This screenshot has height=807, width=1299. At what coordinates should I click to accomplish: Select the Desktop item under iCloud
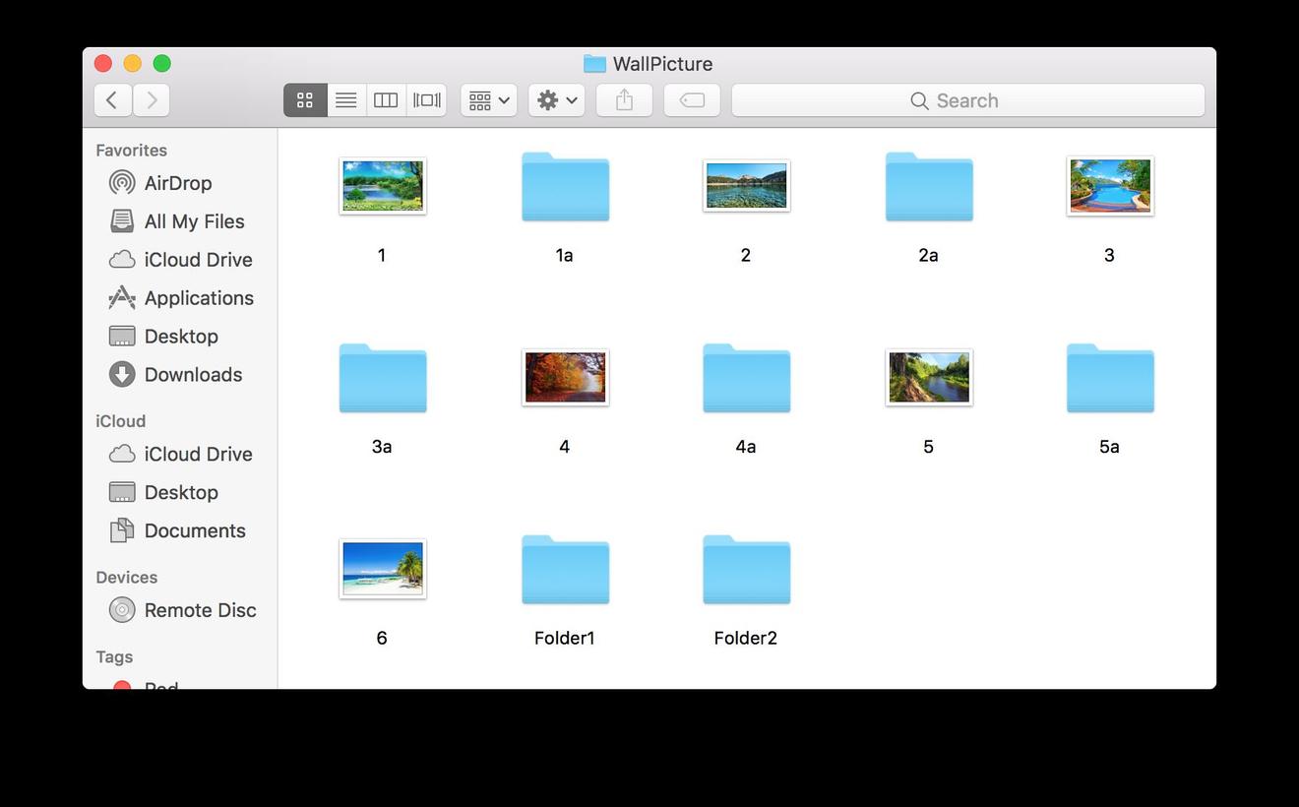pos(182,492)
